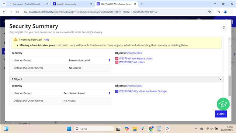Screen dimensions: 236x133
Task: Click the dialog vertical scrollbar thumb
Action: click(x=229, y=85)
